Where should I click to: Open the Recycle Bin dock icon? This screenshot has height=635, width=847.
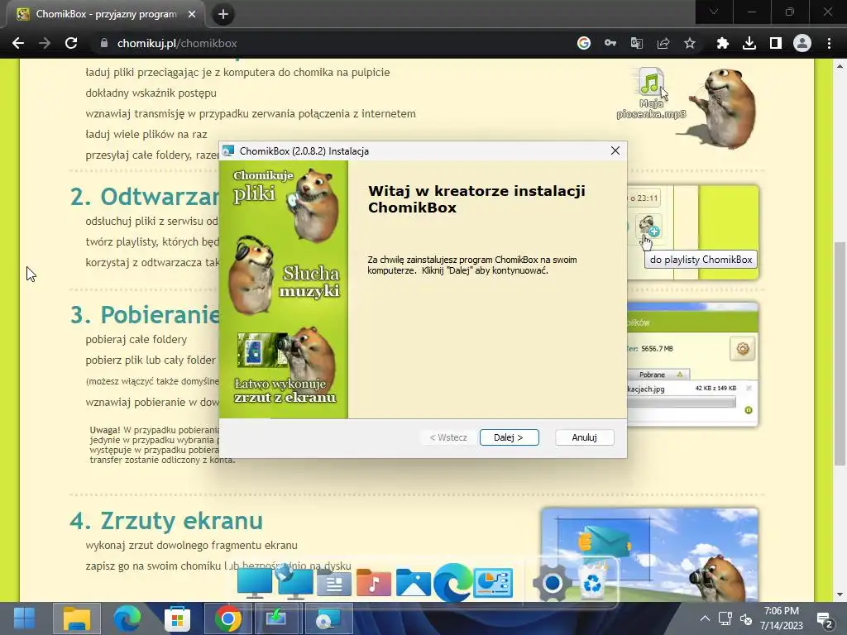point(592,582)
